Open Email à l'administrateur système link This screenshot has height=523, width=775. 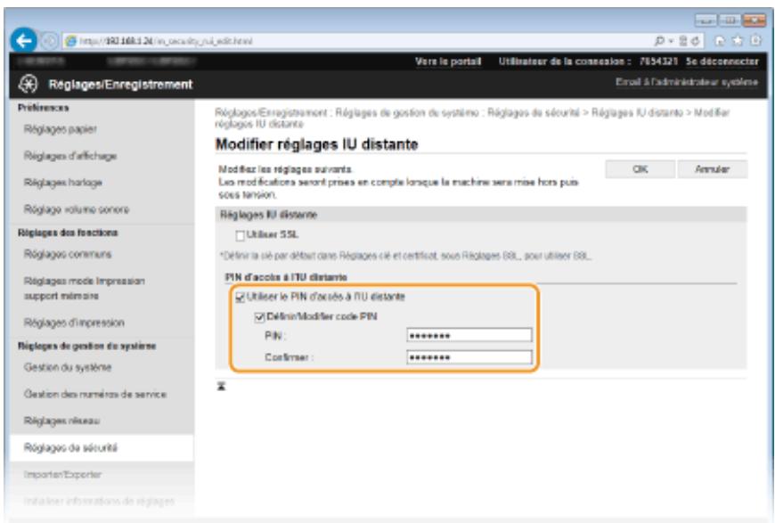[x=687, y=82]
